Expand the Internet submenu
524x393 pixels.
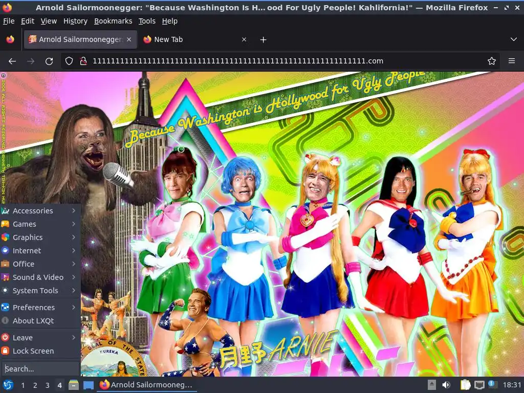[x=40, y=251]
